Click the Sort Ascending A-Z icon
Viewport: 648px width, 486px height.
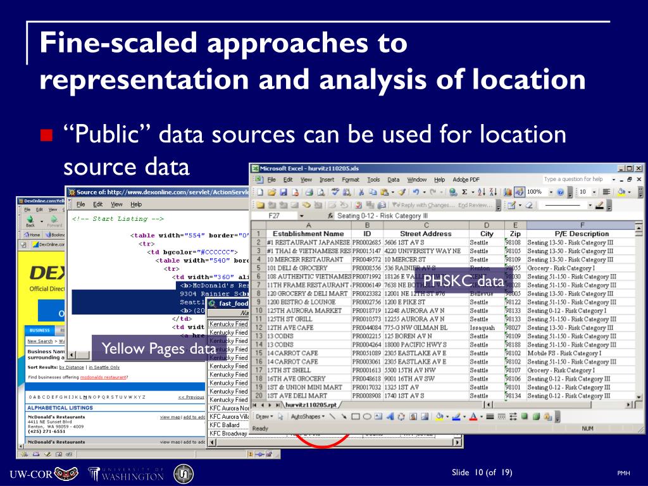[482, 192]
